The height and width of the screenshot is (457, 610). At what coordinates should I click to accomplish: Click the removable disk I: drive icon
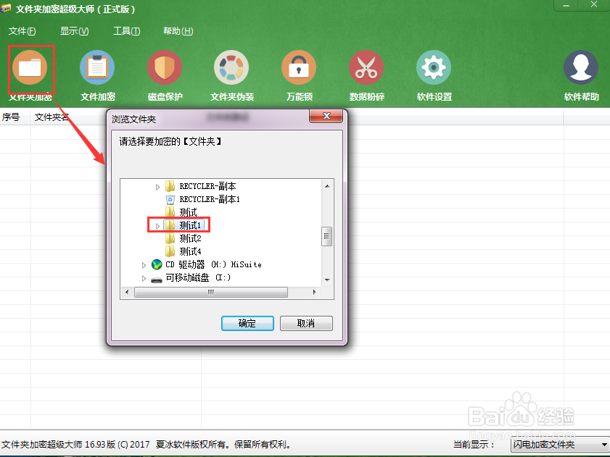[157, 279]
